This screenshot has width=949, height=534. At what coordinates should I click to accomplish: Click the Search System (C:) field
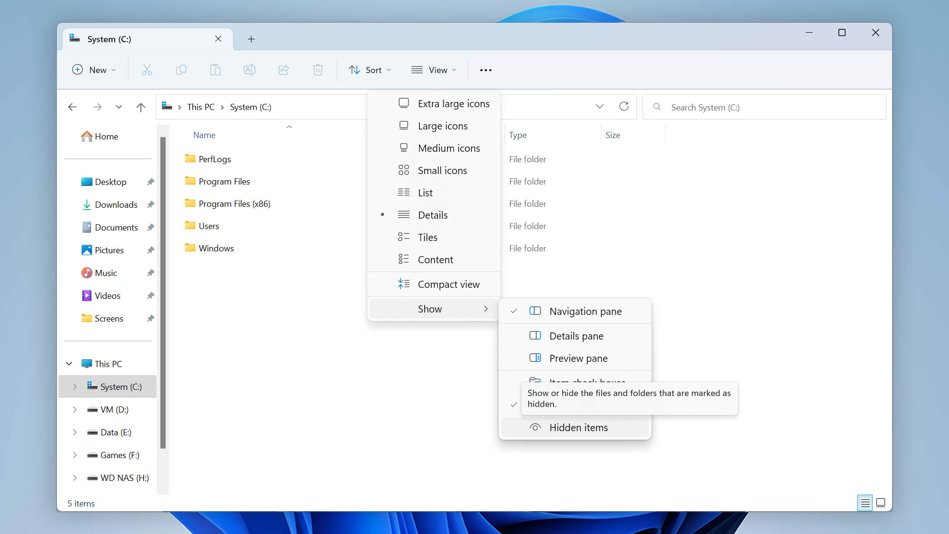pyautogui.click(x=764, y=107)
